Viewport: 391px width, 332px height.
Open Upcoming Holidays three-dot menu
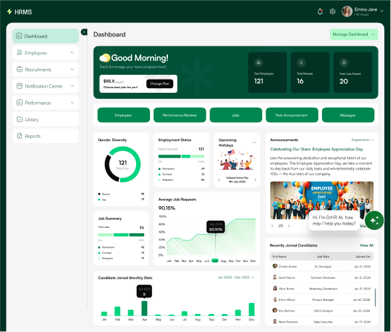tap(254, 142)
